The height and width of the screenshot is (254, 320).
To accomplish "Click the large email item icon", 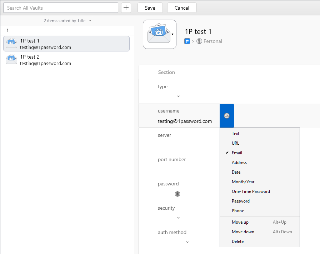I will [x=159, y=34].
